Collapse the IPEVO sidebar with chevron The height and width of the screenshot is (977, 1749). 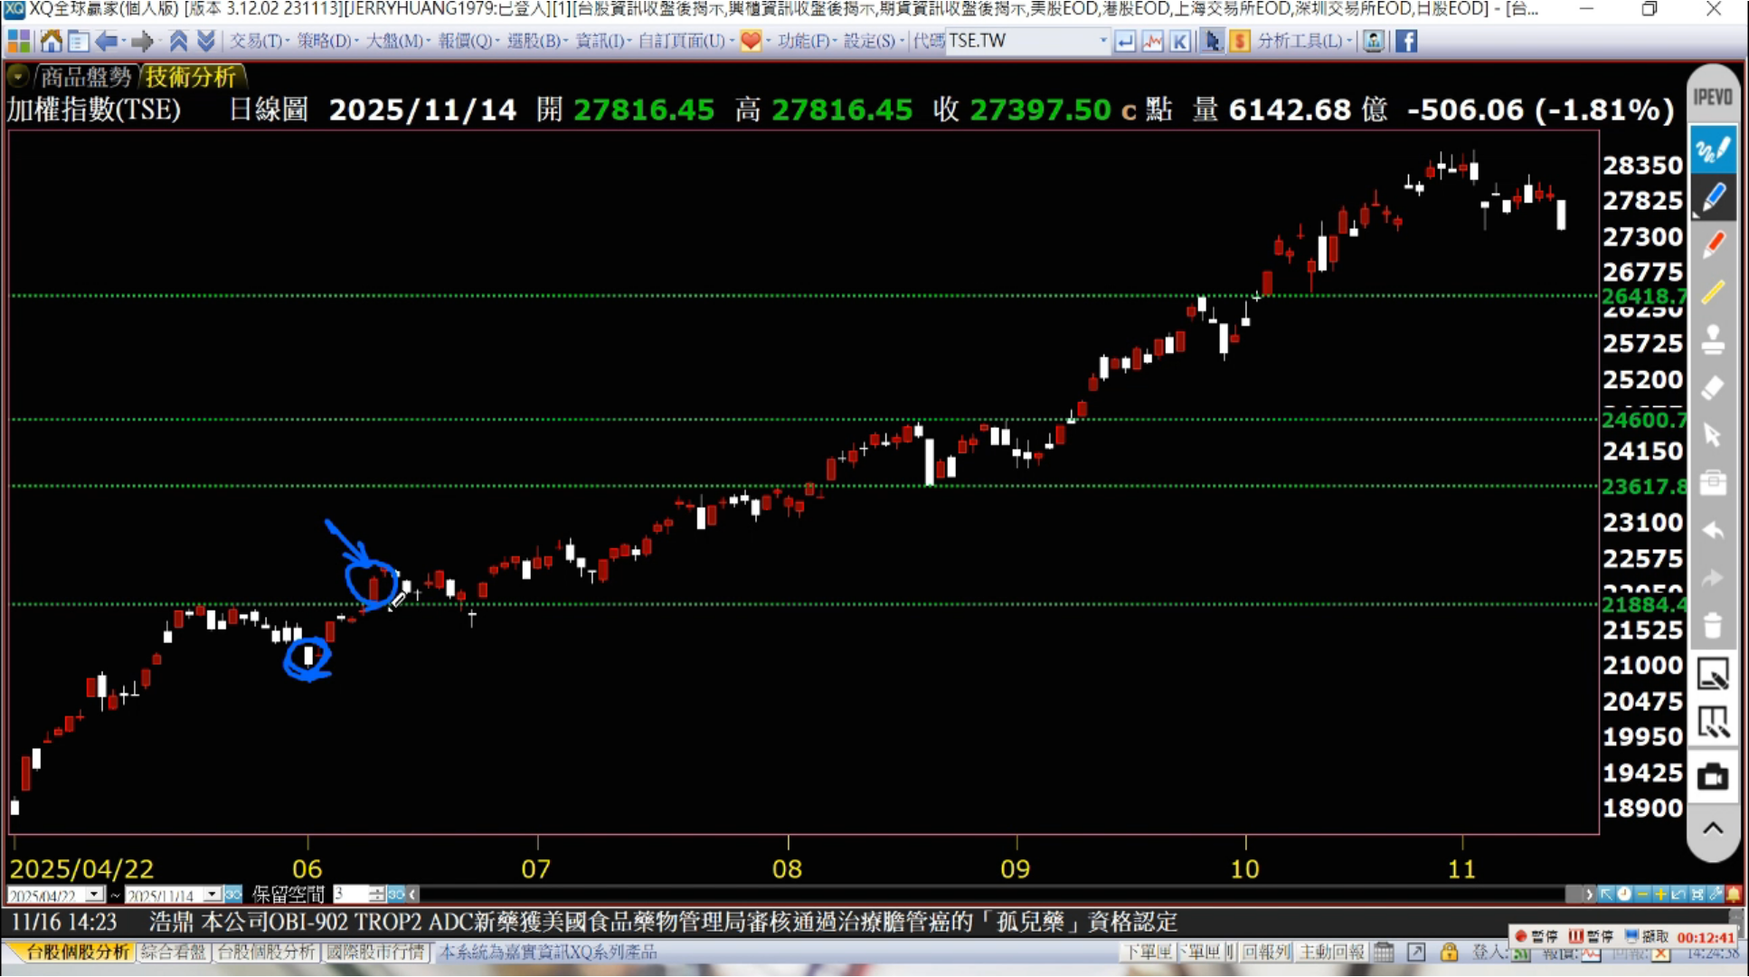coord(1713,829)
